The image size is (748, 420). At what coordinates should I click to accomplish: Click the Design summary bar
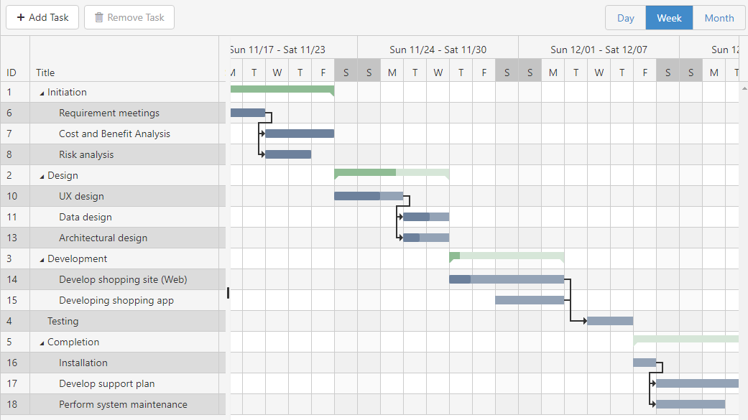(392, 173)
